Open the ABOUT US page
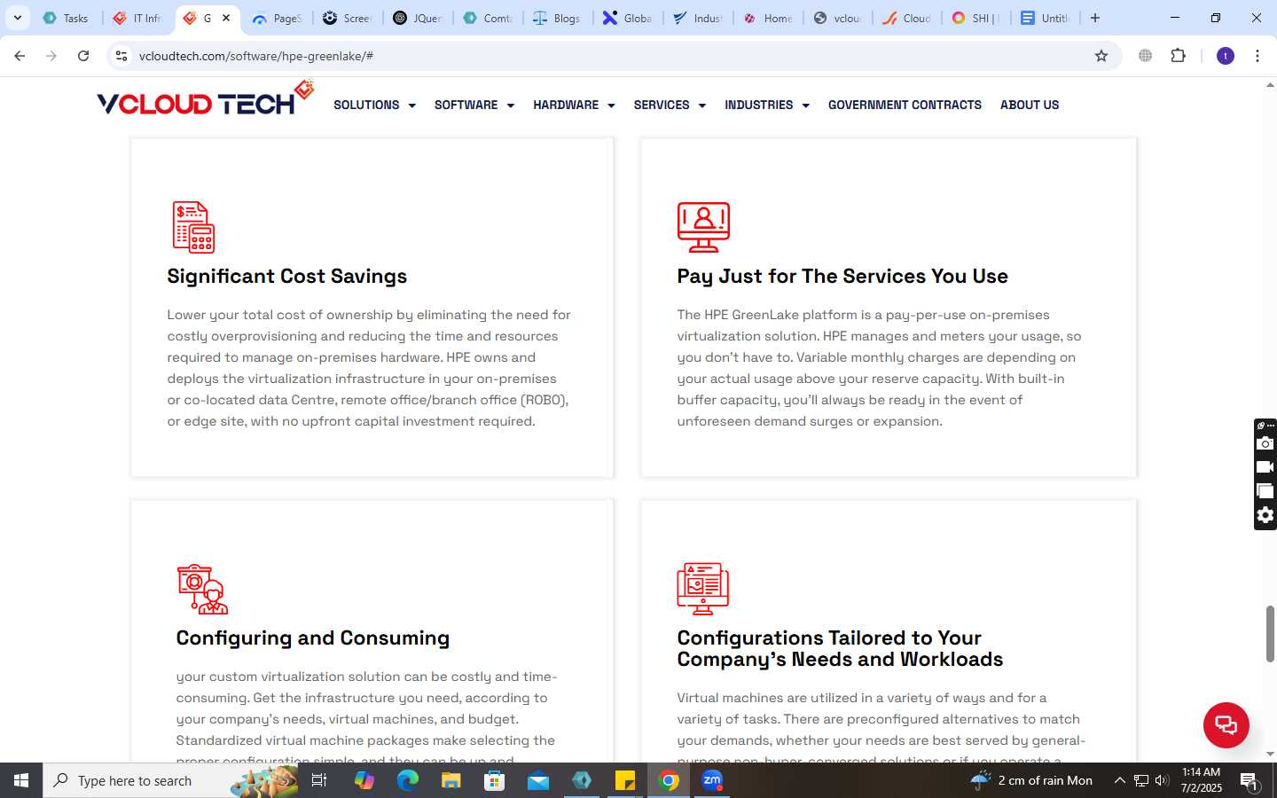This screenshot has width=1277, height=798. point(1030,105)
